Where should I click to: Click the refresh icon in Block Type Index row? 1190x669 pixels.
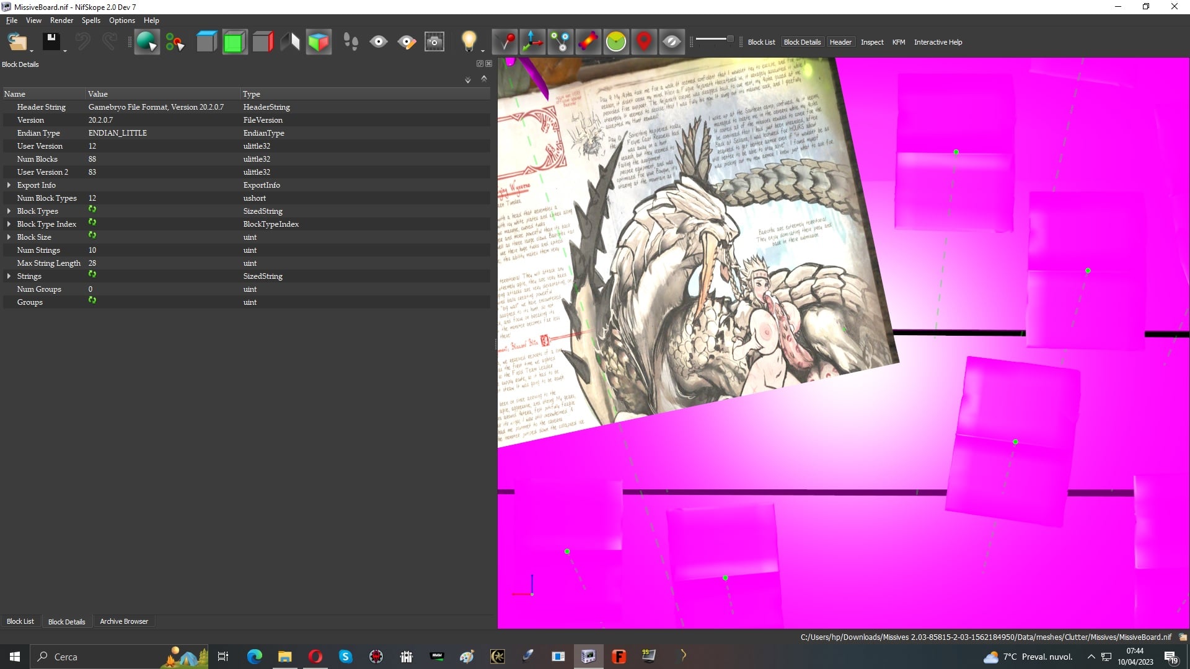[92, 222]
